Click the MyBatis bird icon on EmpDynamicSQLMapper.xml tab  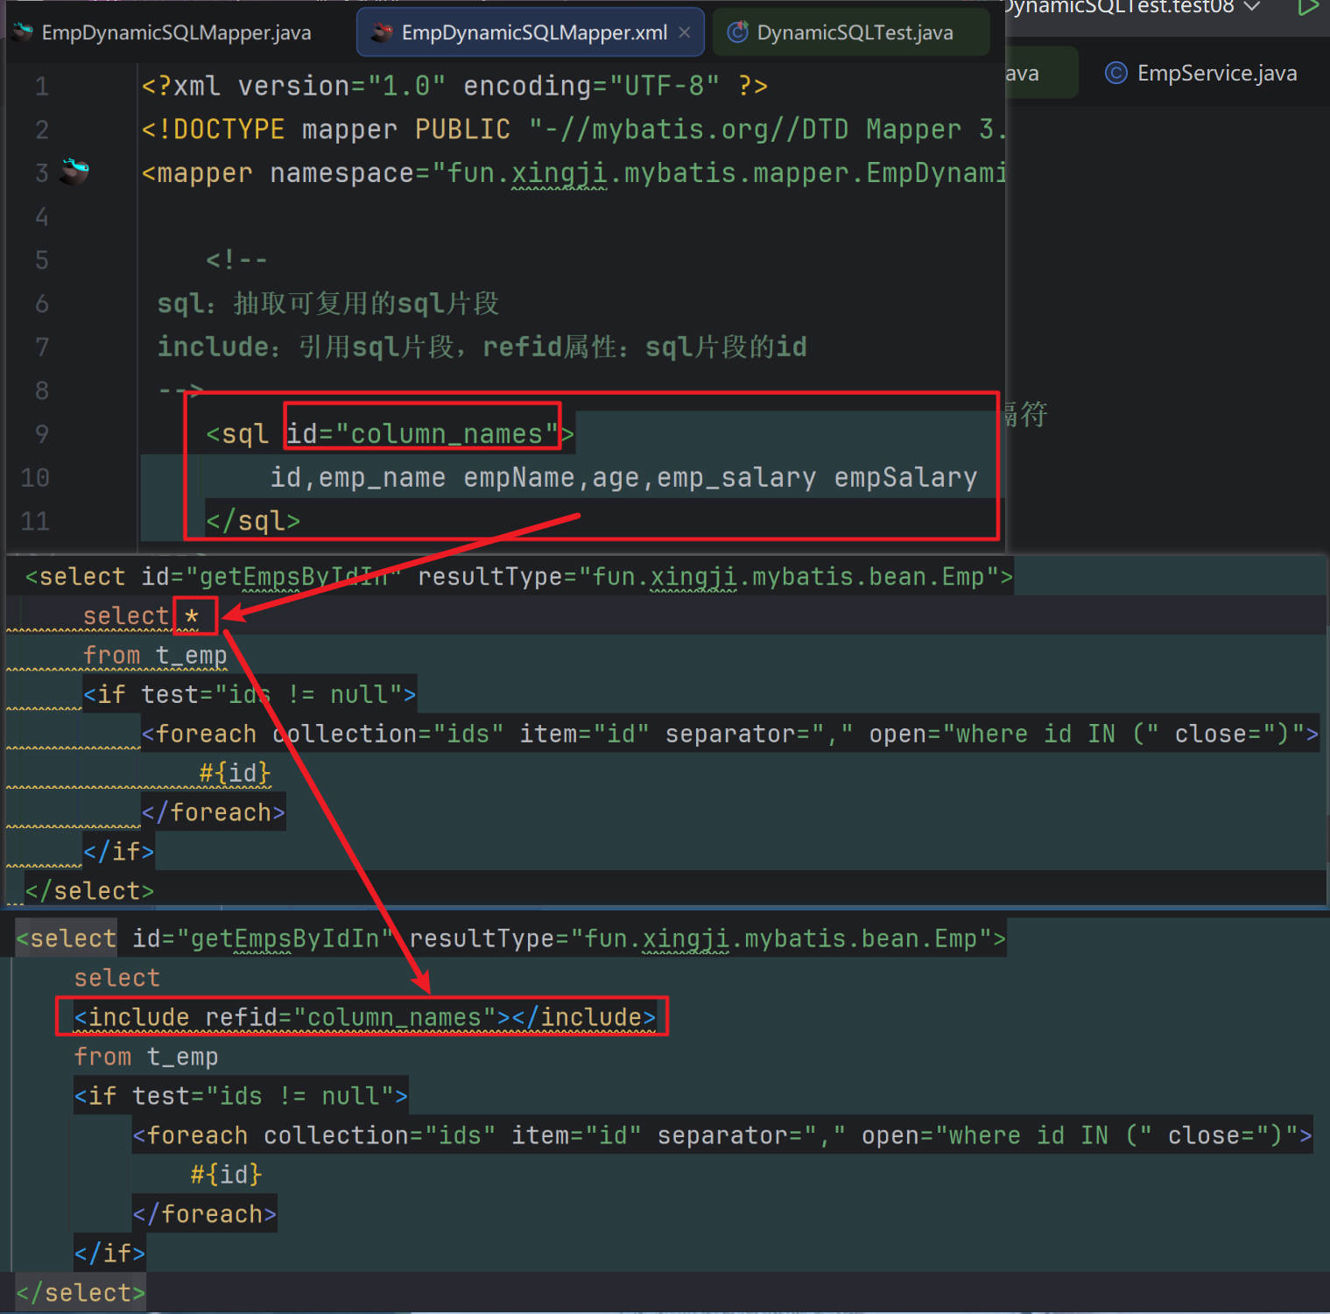click(380, 32)
